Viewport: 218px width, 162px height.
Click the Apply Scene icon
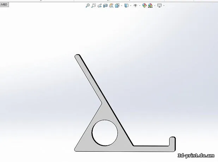coord(150,6)
